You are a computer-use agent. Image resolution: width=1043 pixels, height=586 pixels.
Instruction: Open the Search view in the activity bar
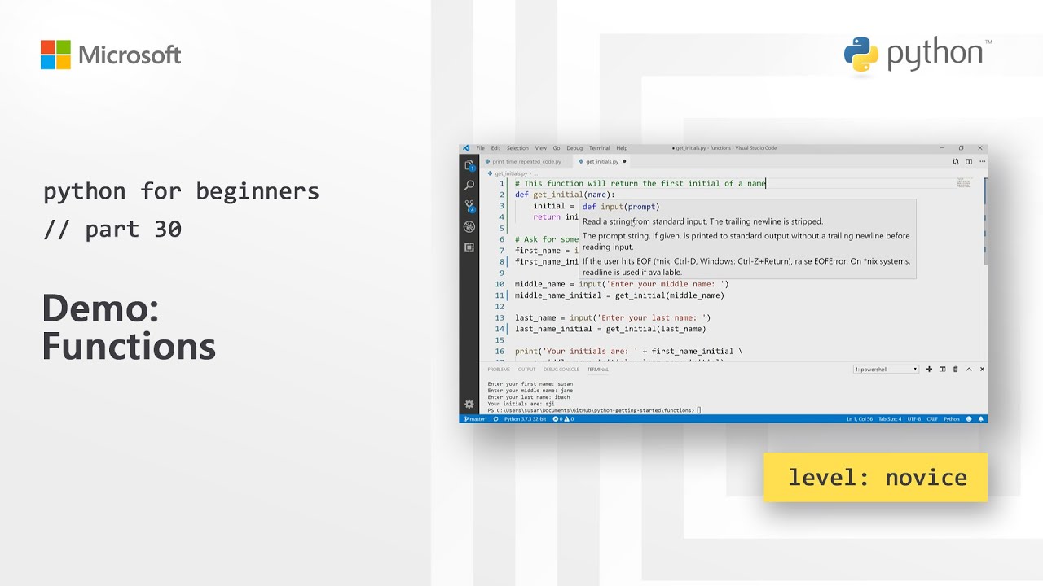tap(469, 186)
